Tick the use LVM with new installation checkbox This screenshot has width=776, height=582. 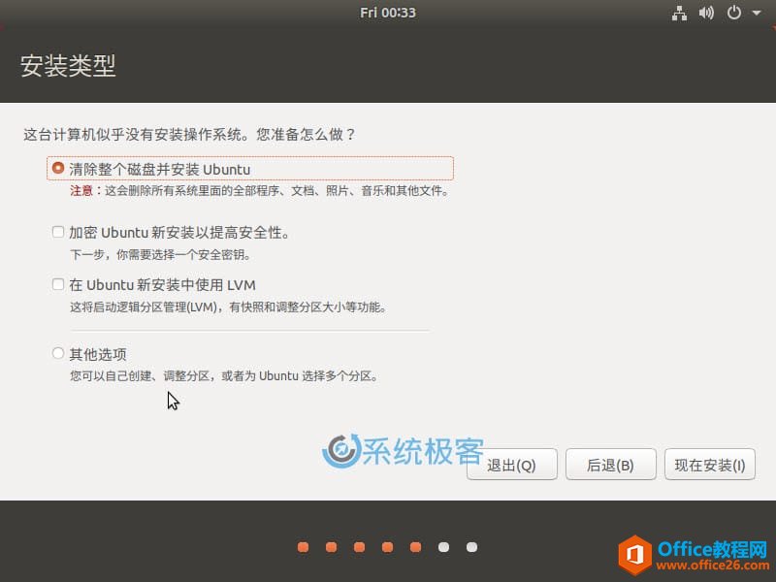(x=58, y=284)
